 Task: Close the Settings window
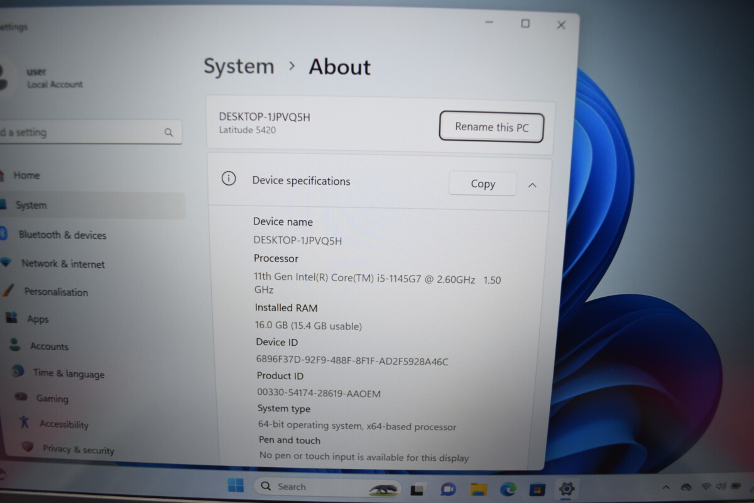coord(561,25)
